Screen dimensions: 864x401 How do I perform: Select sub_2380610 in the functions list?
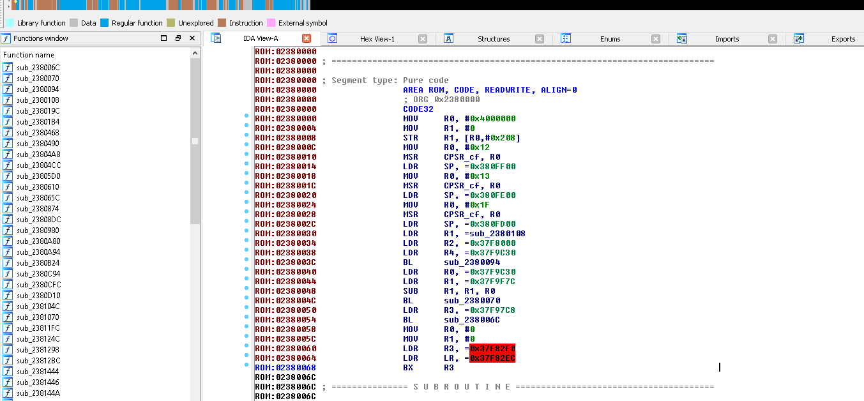(38, 186)
